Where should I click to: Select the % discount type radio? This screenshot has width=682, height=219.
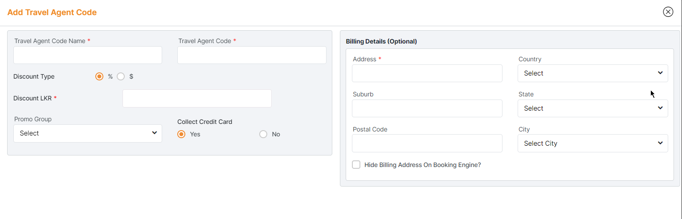[x=99, y=76]
